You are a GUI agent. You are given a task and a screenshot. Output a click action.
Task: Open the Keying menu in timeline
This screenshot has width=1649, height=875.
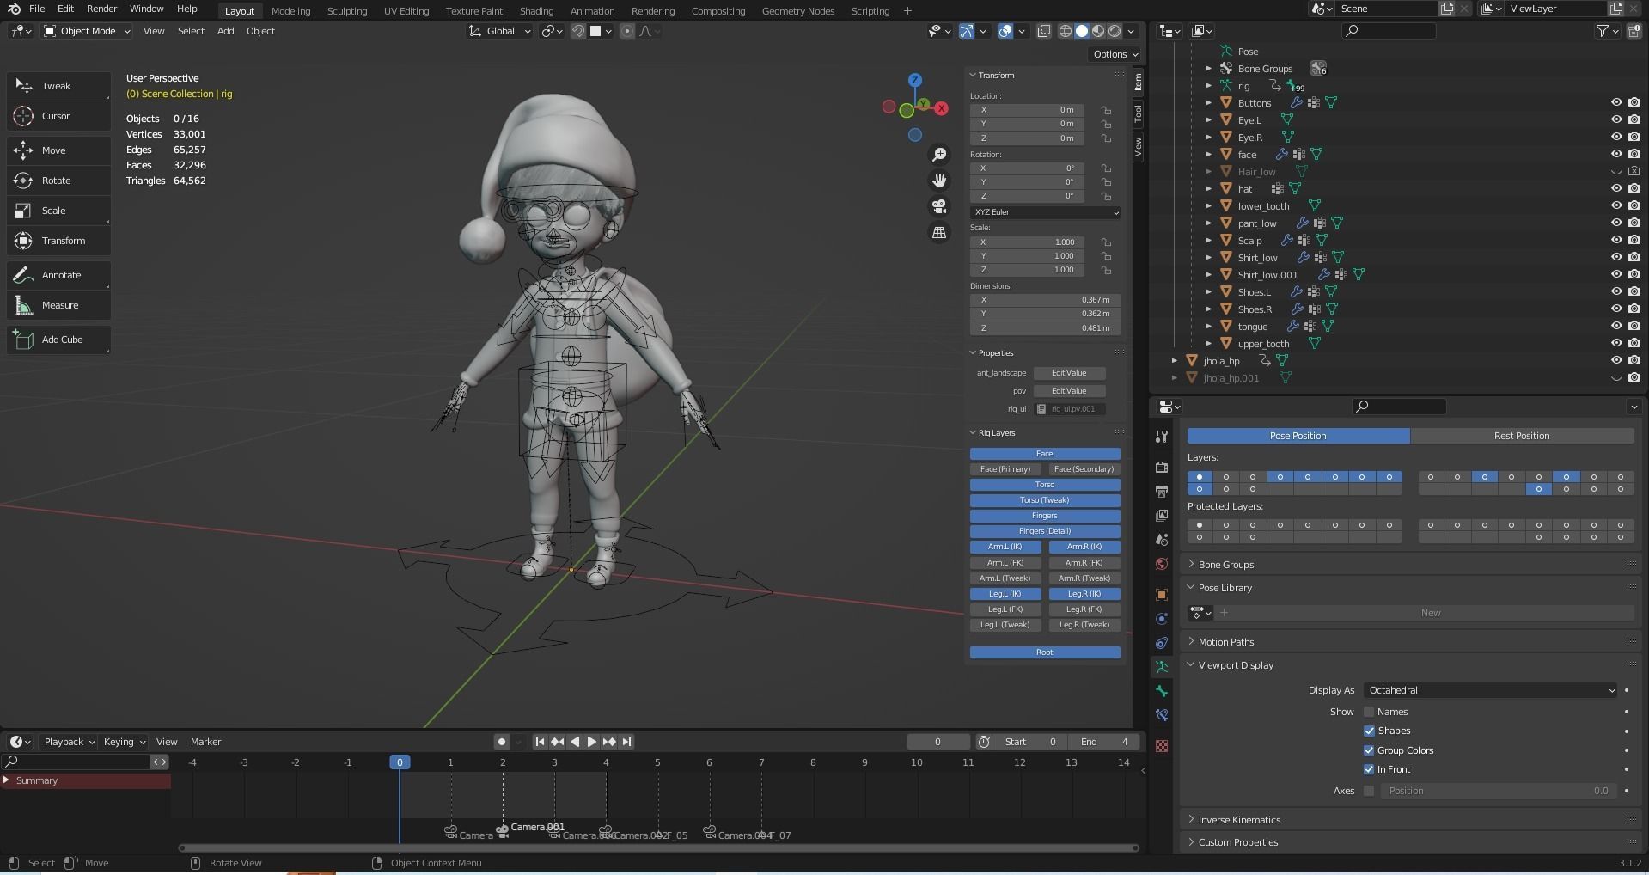pos(124,742)
